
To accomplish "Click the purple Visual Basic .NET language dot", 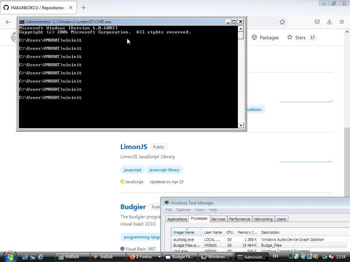I will (122, 249).
